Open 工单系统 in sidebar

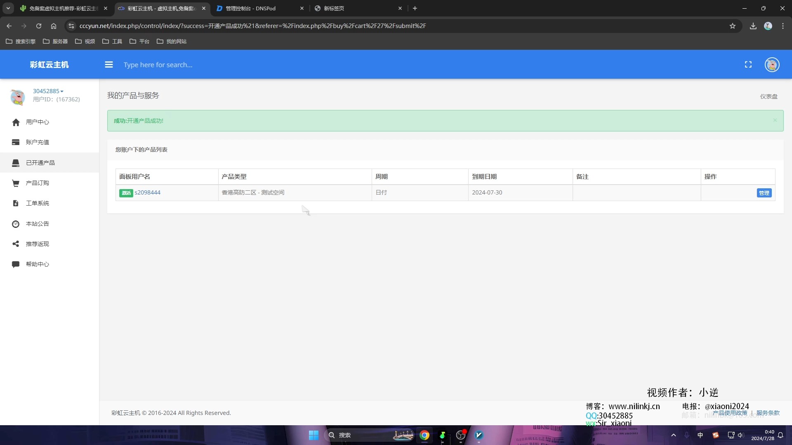[x=37, y=204]
